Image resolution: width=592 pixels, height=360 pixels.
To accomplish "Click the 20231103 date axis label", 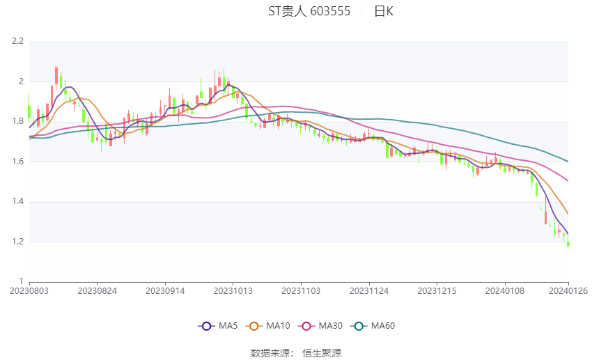I will 301,291.
